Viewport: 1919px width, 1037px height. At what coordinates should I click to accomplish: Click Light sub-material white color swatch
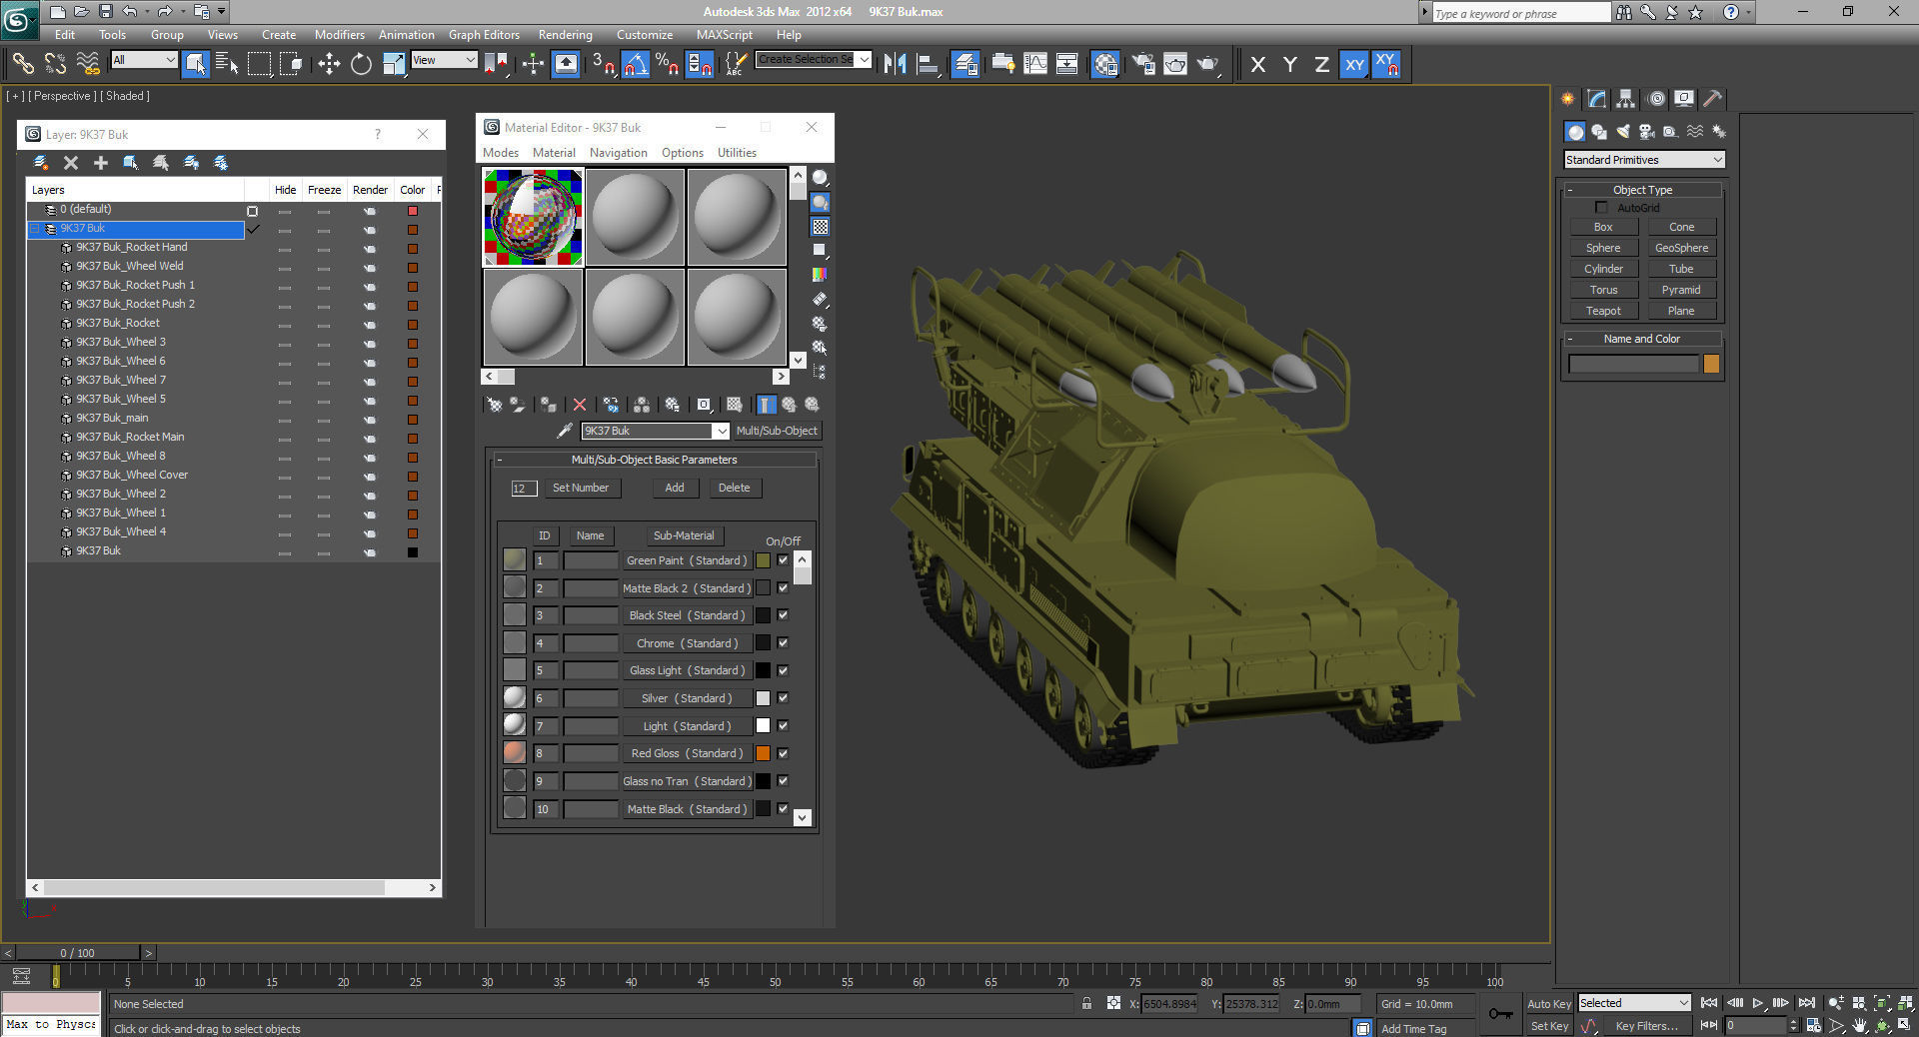(x=763, y=726)
